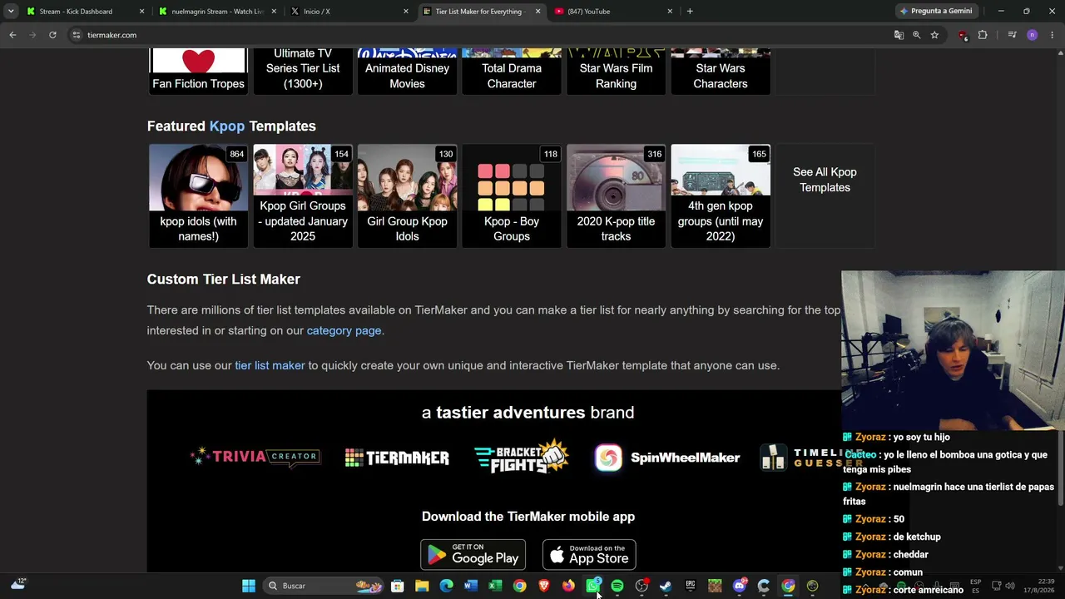Viewport: 1065px width, 599px height.
Task: Open Steam from the taskbar
Action: click(666, 586)
